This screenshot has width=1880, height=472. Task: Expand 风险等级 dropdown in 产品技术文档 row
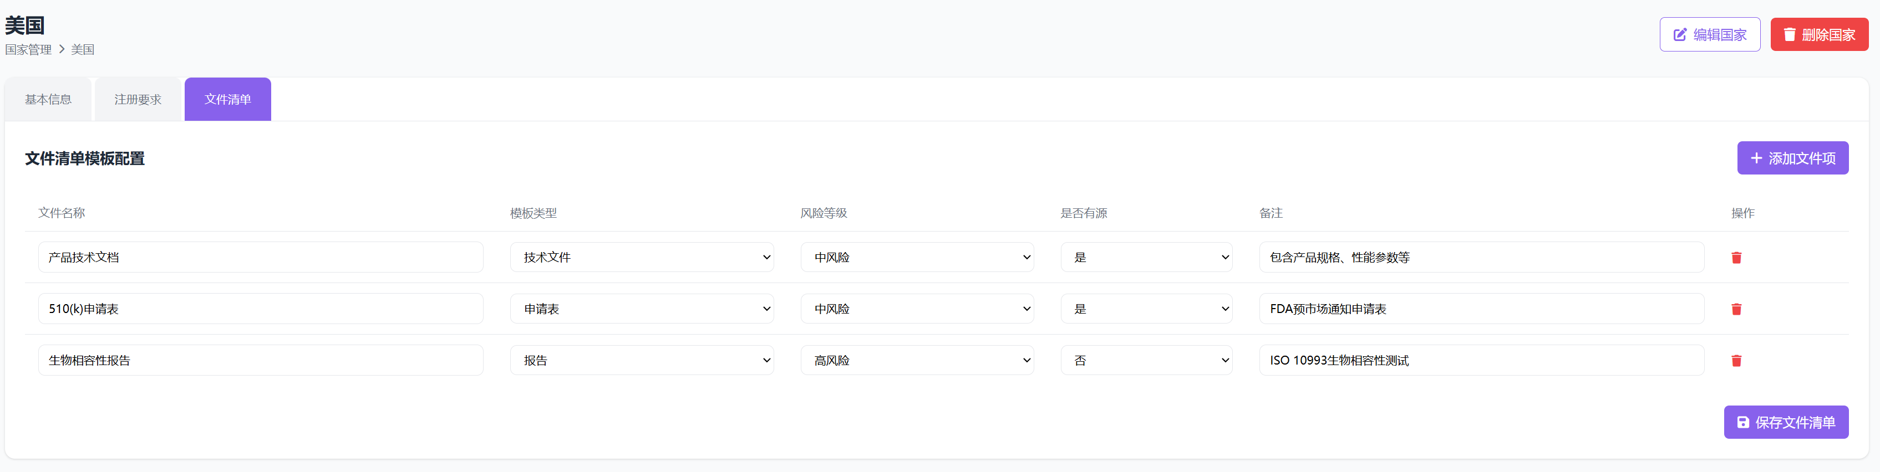[917, 258]
